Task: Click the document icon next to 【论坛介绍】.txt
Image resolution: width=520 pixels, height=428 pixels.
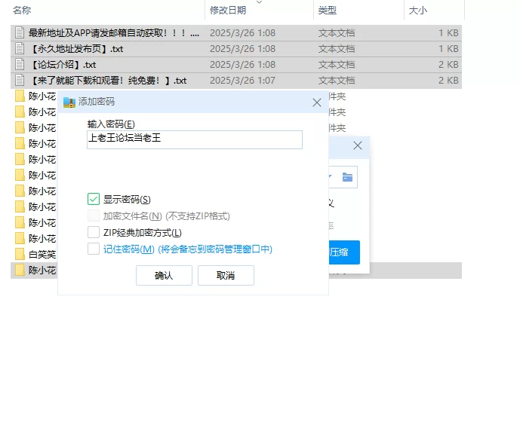Action: click(x=20, y=65)
